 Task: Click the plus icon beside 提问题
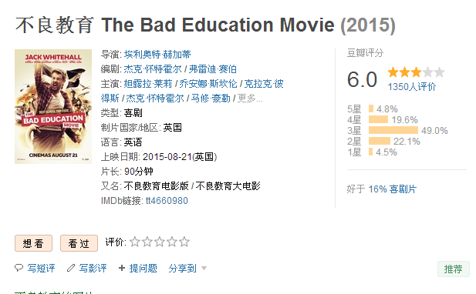coord(122,268)
